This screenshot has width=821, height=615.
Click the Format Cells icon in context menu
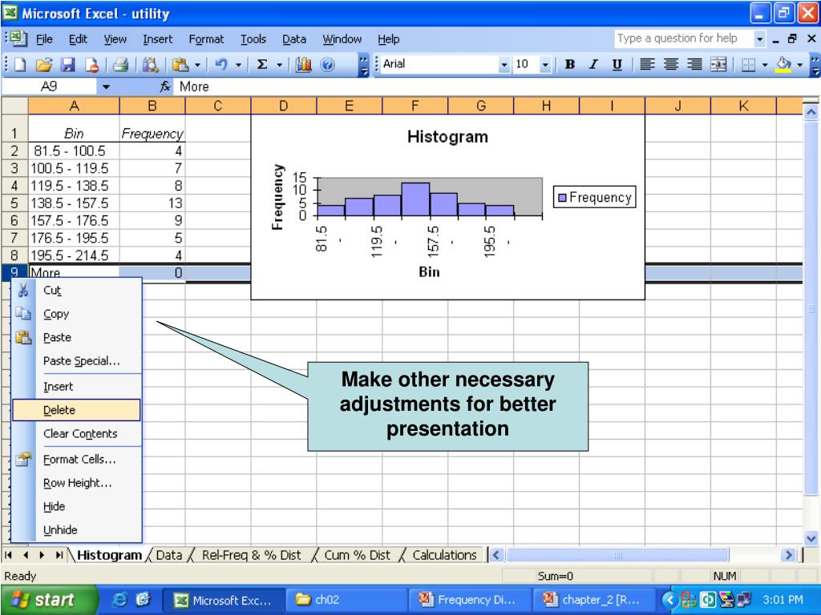coord(23,459)
